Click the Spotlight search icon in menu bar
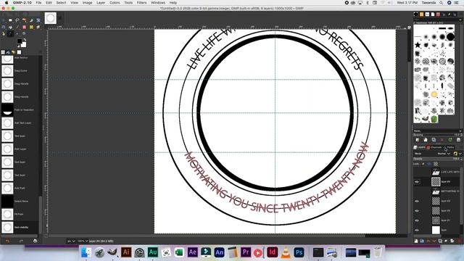 [x=441, y=3]
